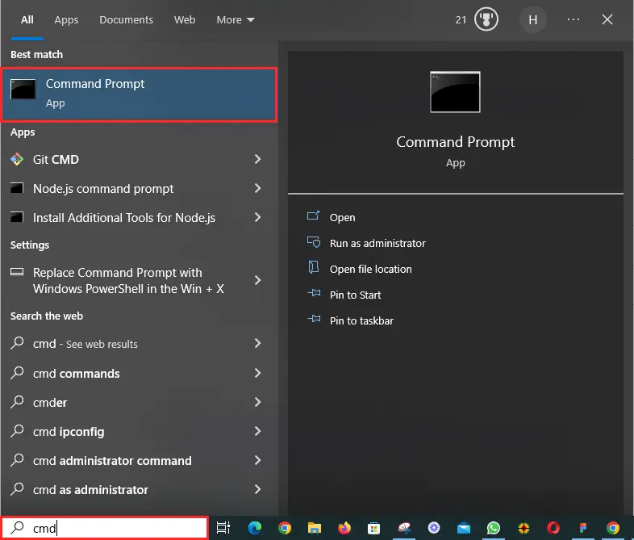Click Open in the Command Prompt panel
Viewport: 634px width, 540px height.
[342, 218]
